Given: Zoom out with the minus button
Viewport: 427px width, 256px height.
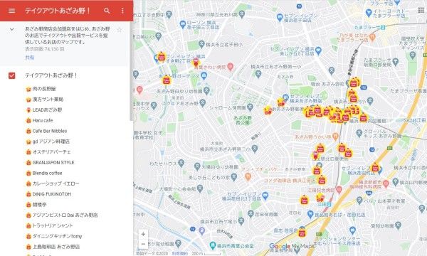Looking at the screenshot, I should click(143, 244).
